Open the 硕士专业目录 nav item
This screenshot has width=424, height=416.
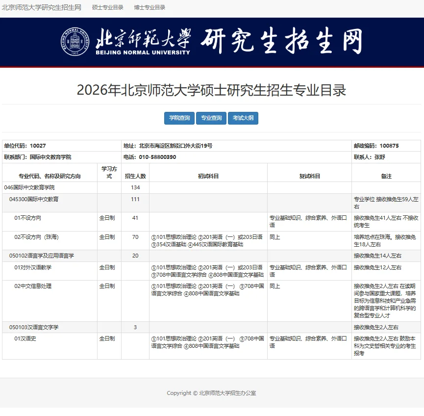(x=108, y=7)
